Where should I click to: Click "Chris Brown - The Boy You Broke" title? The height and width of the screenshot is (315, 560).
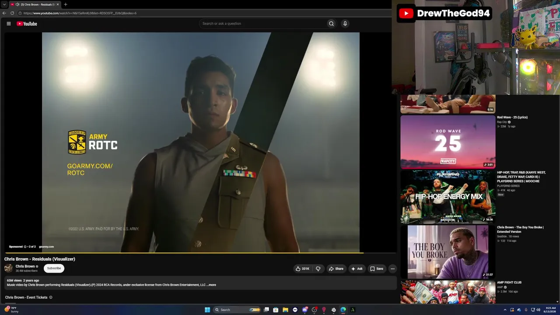click(x=520, y=230)
